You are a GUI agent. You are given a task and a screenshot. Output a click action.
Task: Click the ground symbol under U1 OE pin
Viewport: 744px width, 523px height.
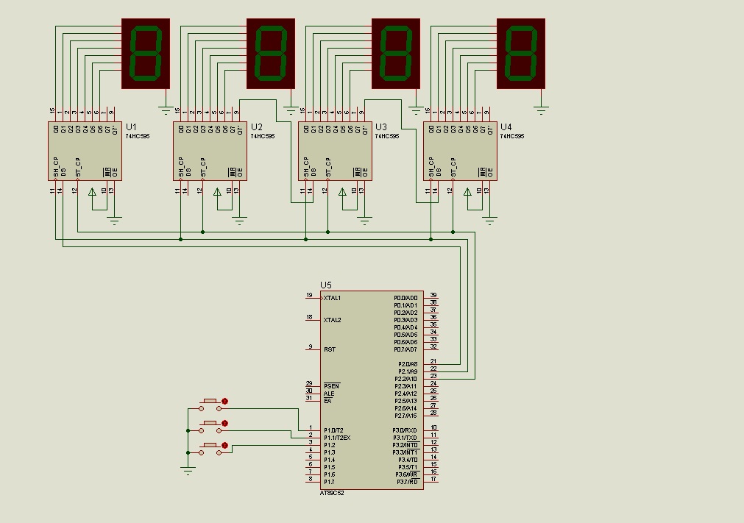(114, 221)
